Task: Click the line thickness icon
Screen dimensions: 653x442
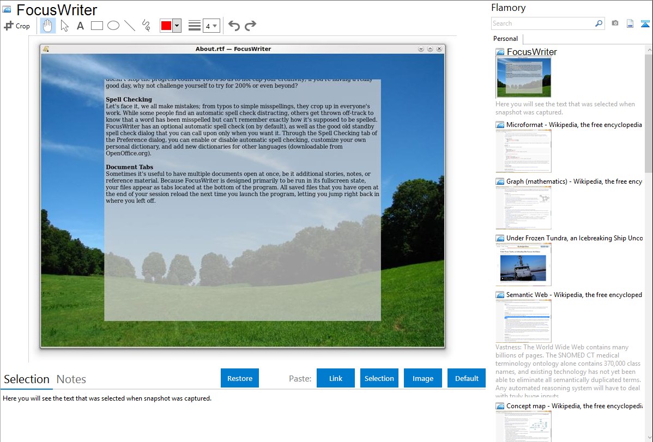Action: pos(195,26)
